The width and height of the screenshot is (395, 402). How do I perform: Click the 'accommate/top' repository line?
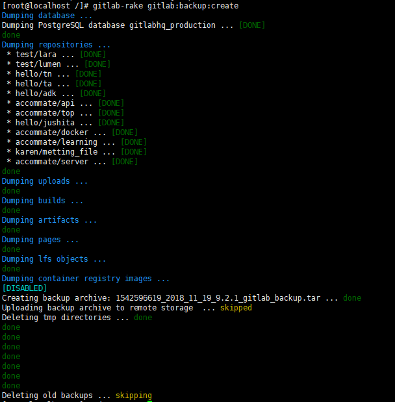[x=66, y=113]
